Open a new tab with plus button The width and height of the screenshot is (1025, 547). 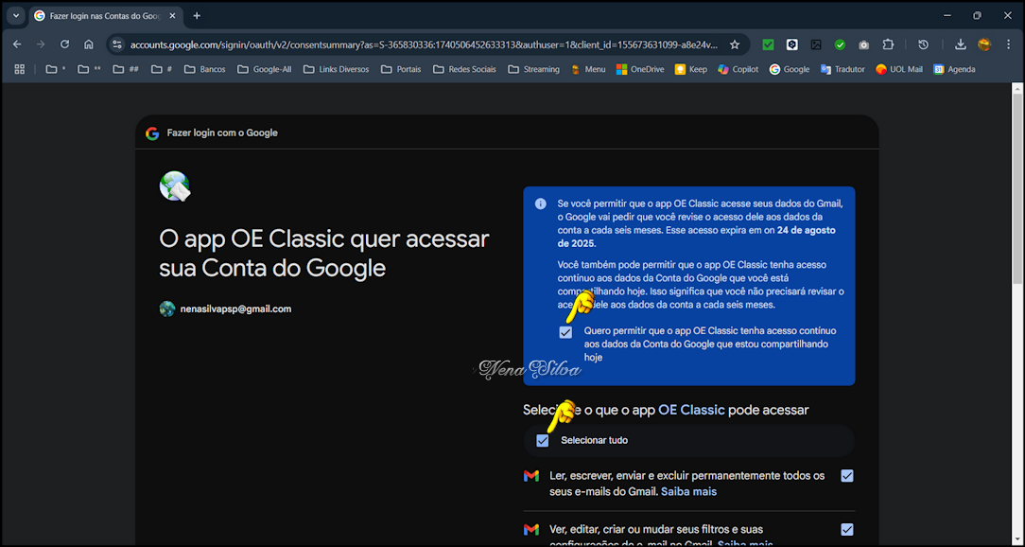coord(197,16)
